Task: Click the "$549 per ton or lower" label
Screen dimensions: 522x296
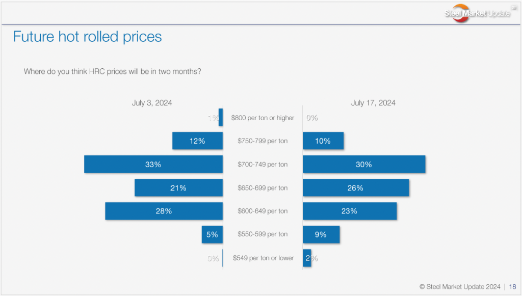Action: pos(263,258)
